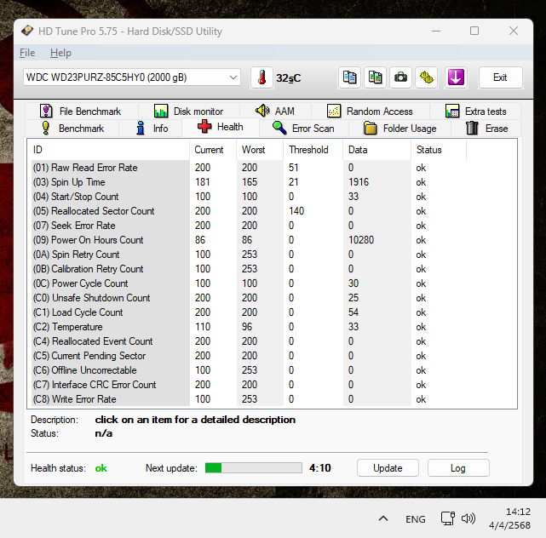Viewport: 546px width, 538px height.
Task: Select the (0C) Power Cycle Count row
Action: click(x=249, y=283)
